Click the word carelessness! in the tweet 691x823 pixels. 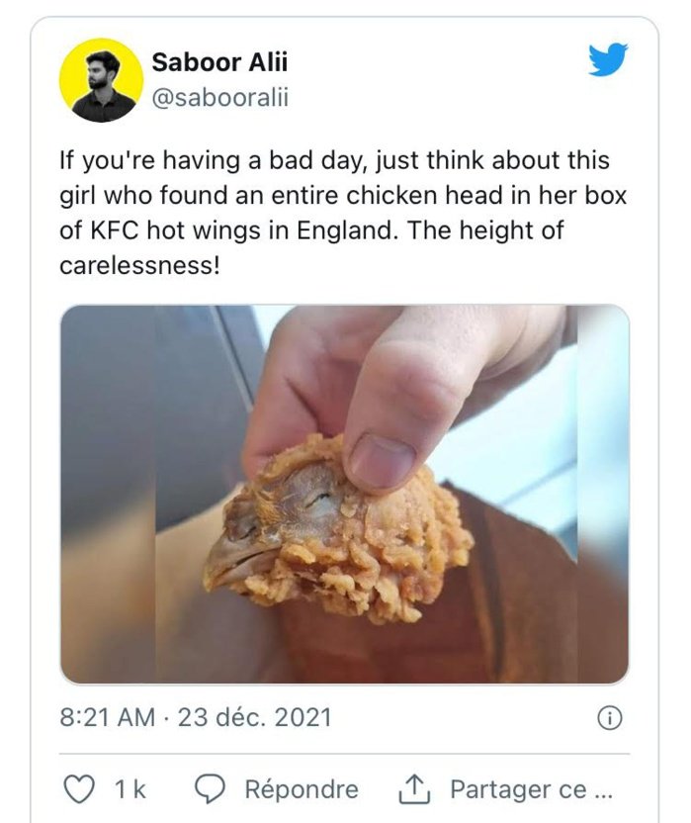point(139,265)
